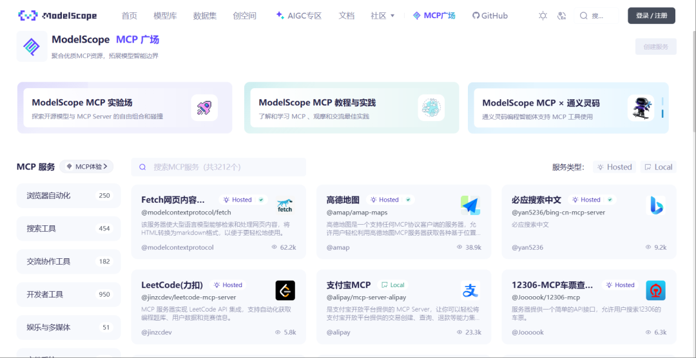Toggle the light/dark theme sun icon

543,16
